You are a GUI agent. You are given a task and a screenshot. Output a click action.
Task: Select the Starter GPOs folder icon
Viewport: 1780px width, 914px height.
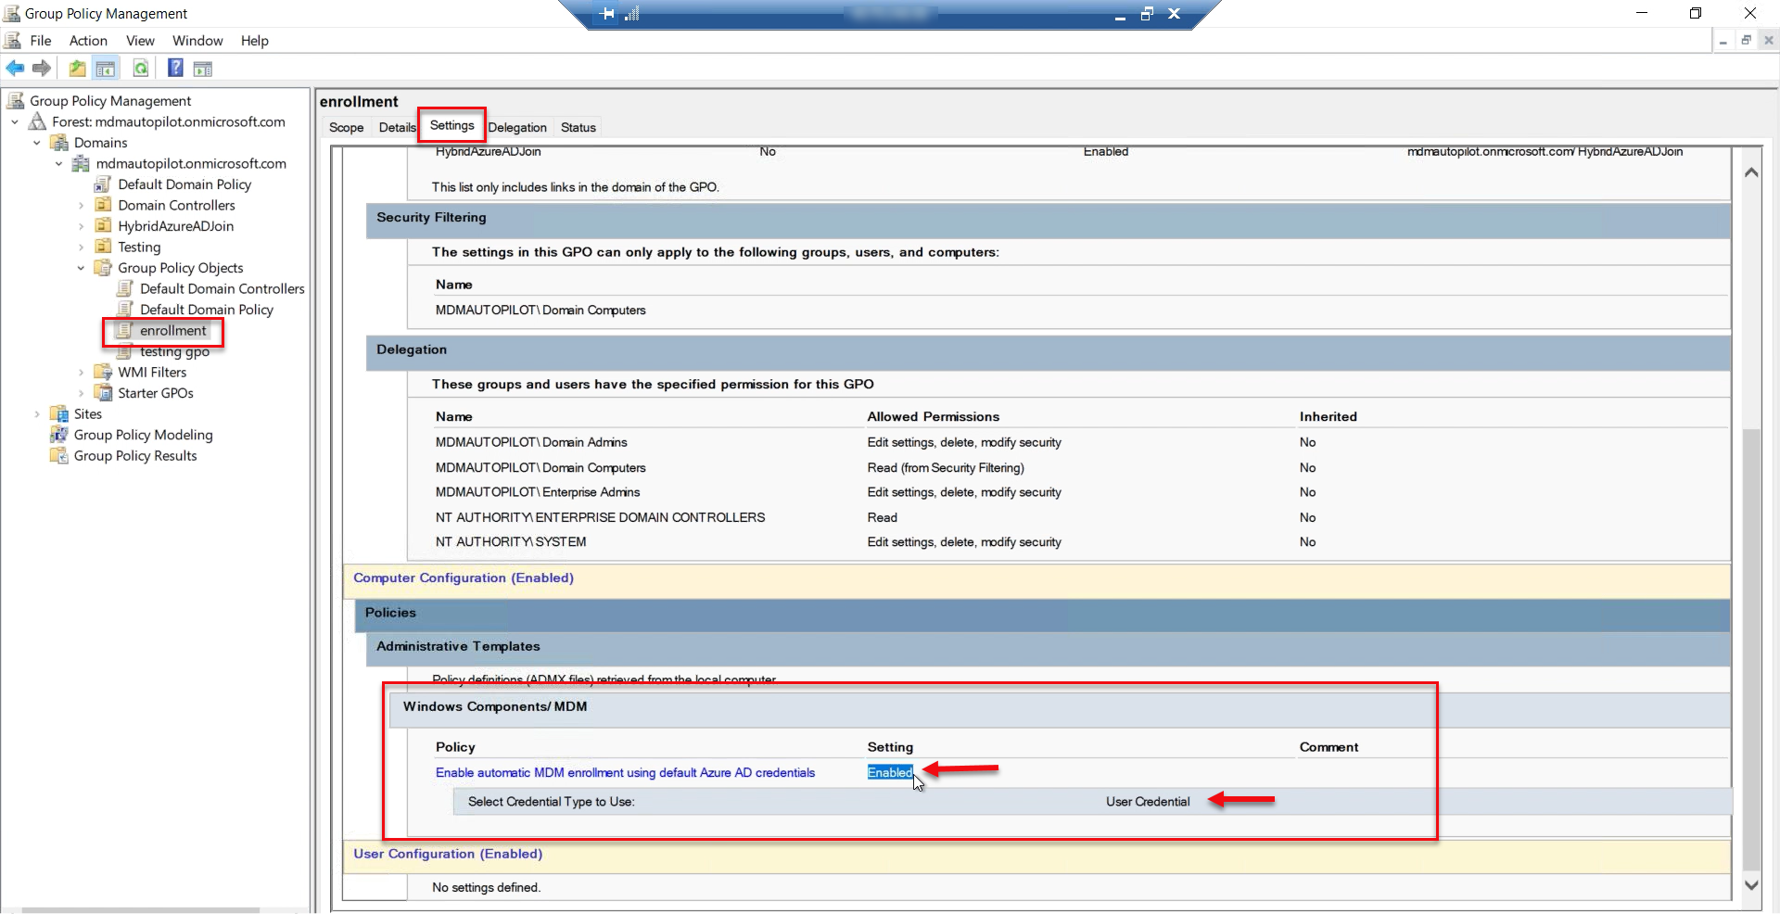coord(103,393)
